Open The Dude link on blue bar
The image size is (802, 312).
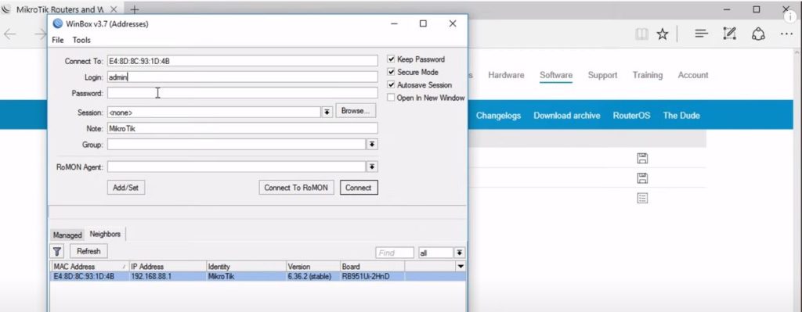click(681, 116)
